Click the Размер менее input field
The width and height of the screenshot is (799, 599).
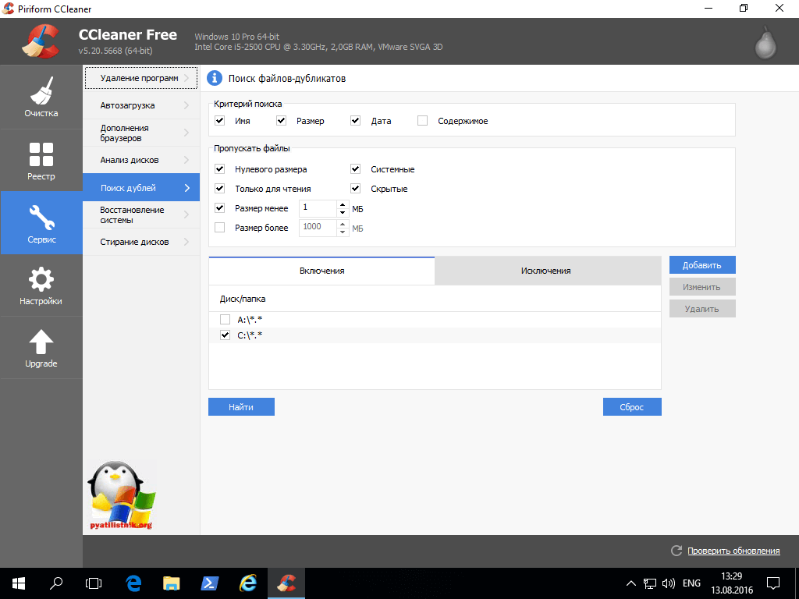(x=317, y=208)
